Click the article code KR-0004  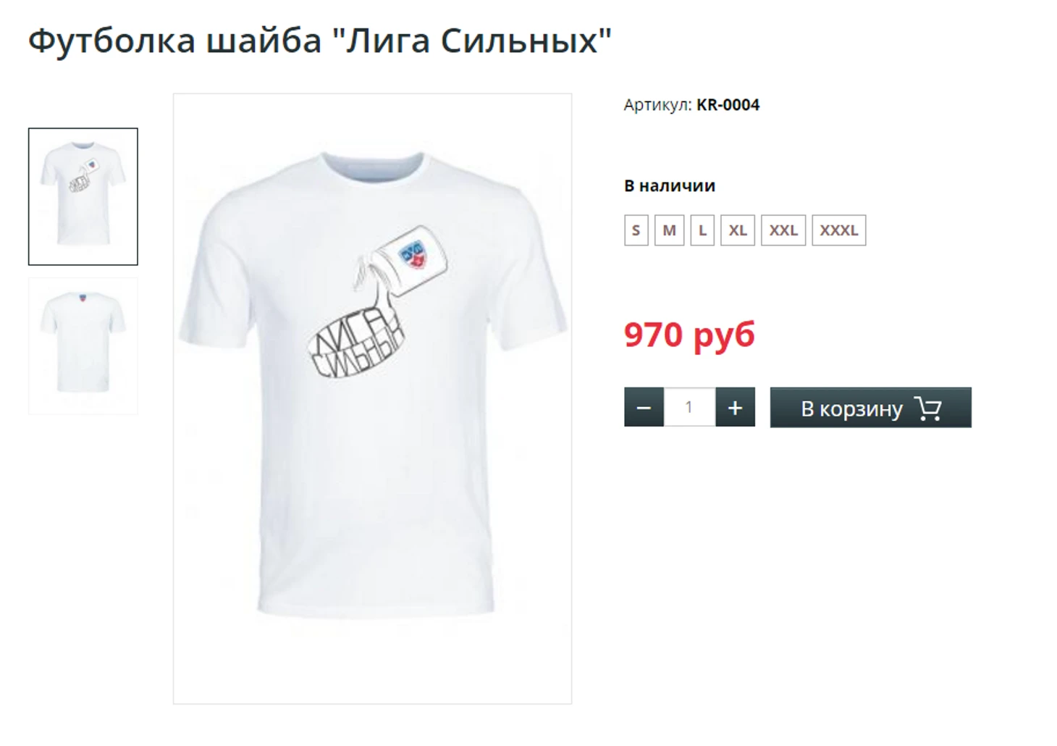pos(728,105)
